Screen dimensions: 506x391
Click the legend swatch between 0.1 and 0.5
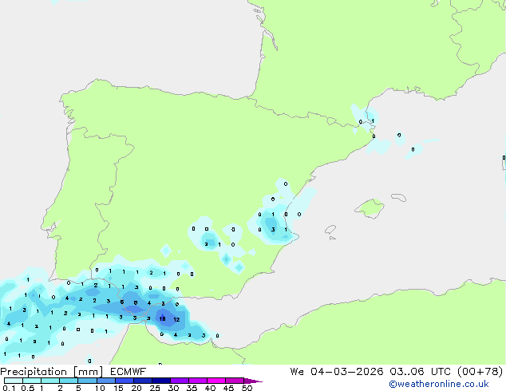tap(14, 381)
